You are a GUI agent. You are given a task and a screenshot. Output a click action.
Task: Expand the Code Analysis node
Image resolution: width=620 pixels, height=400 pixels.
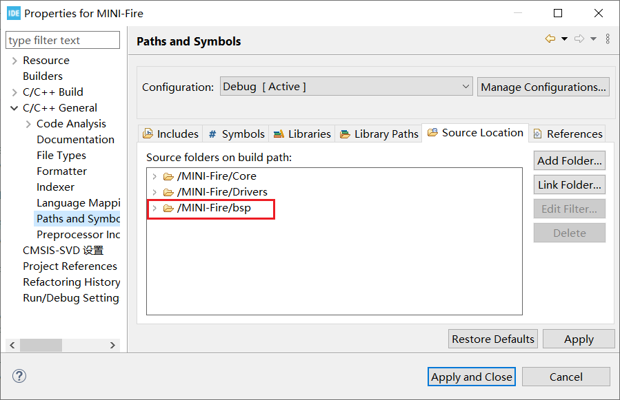(28, 124)
